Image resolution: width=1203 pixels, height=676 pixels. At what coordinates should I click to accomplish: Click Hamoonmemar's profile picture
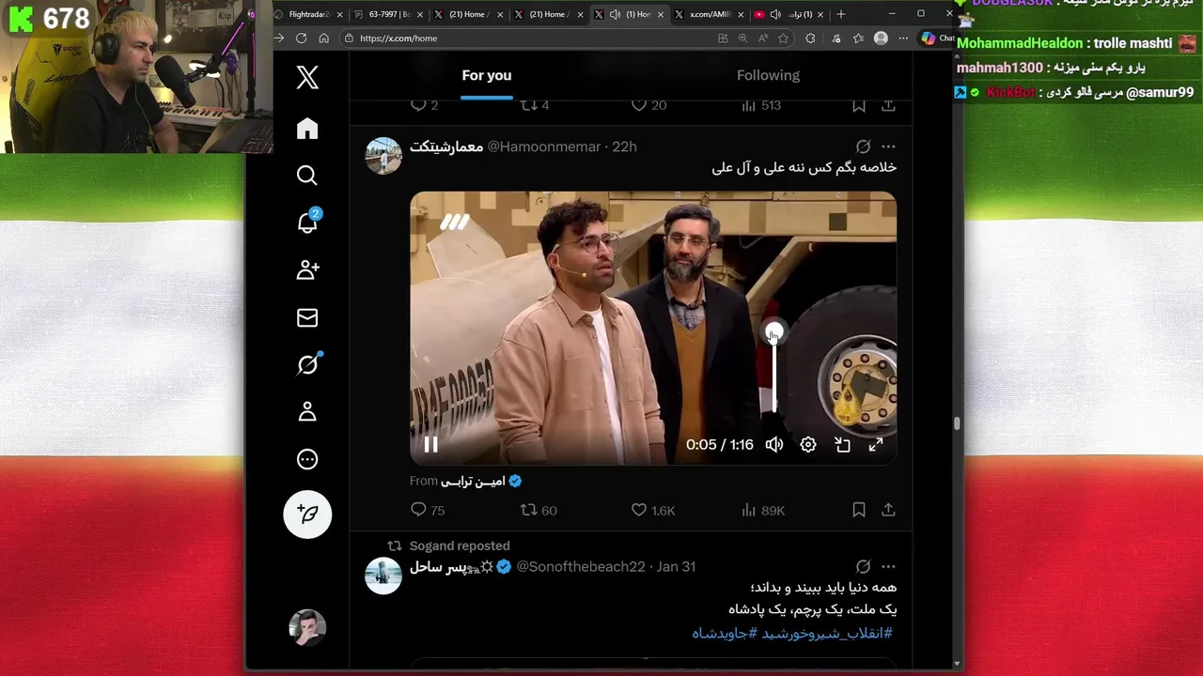383,156
